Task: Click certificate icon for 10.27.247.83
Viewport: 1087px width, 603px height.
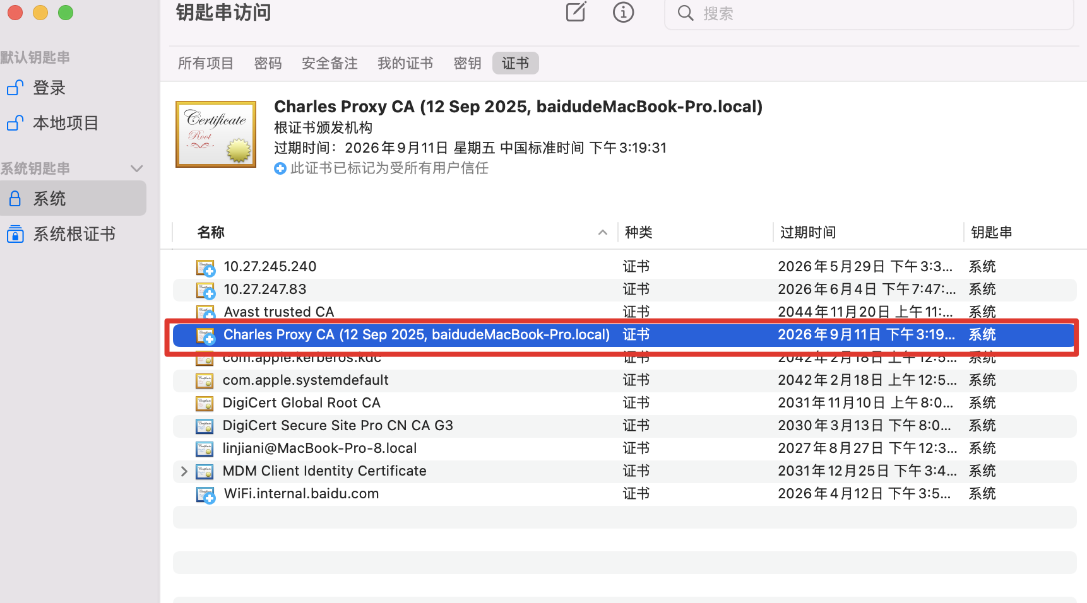Action: click(205, 290)
